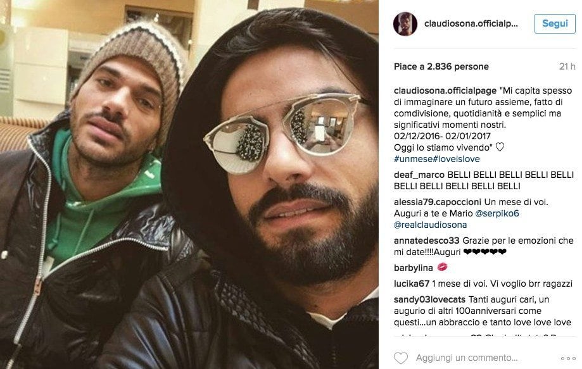The width and height of the screenshot is (582, 369).
Task: View the barbylina commenter profile
Action: click(x=413, y=268)
